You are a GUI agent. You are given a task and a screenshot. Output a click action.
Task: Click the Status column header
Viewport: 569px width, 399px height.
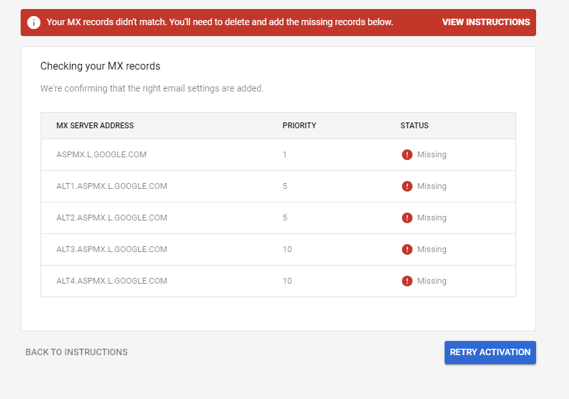click(x=414, y=126)
